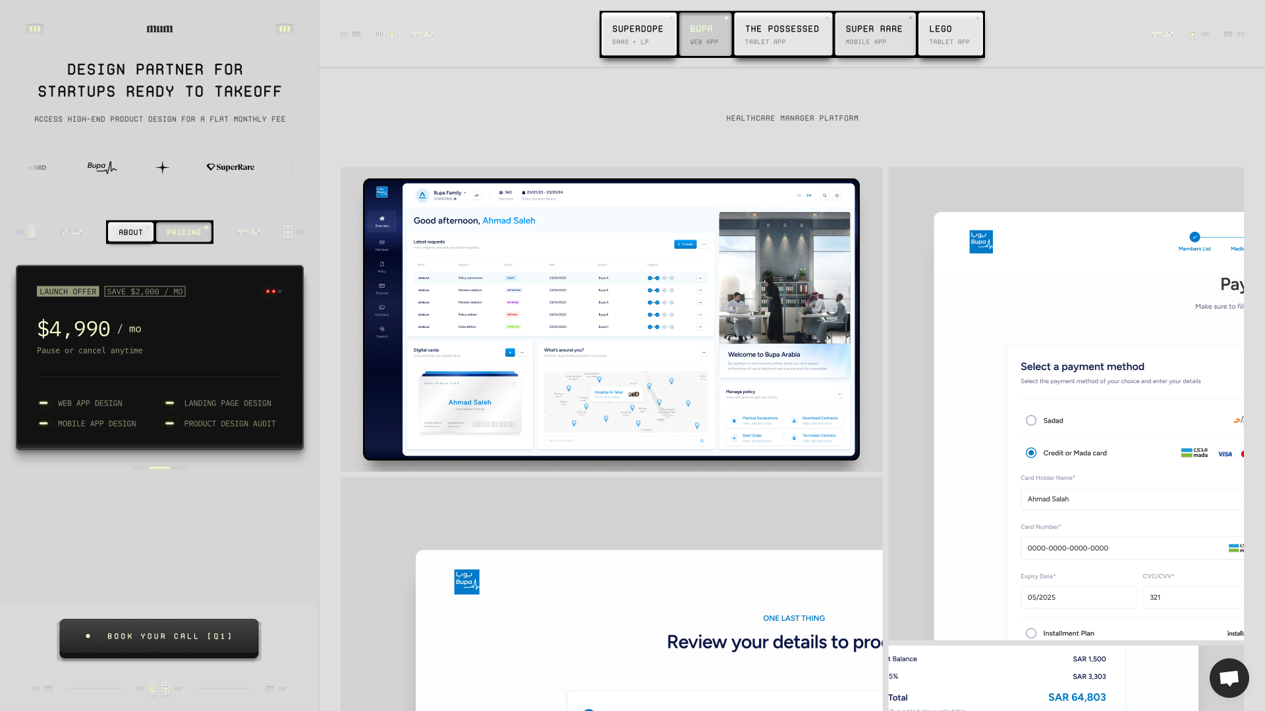Open the more menu of What's around you

(x=704, y=352)
